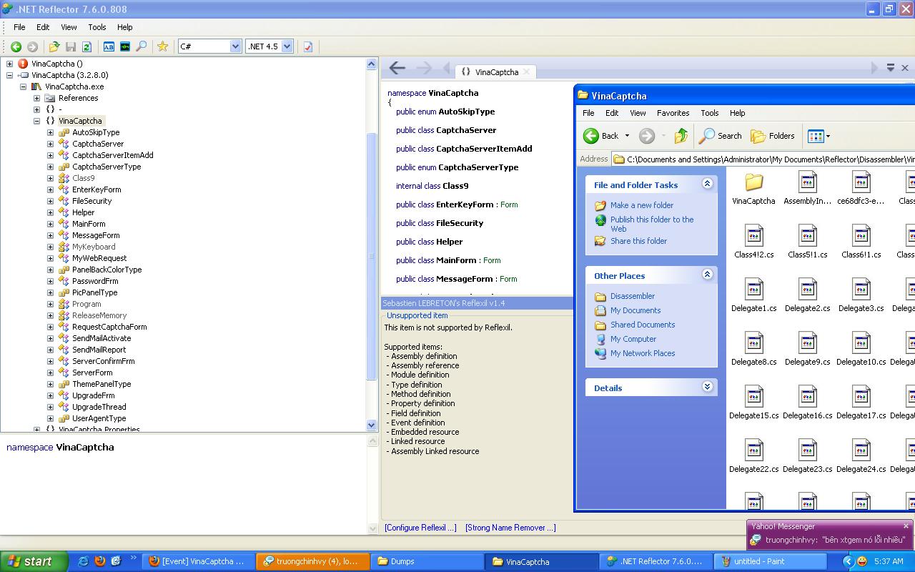The image size is (915, 572).
Task: Collapse the VinaCaptcha.exe tree node
Action: point(24,87)
